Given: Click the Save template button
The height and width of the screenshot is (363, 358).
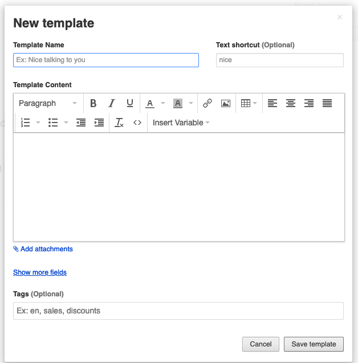Looking at the screenshot, I should point(314,344).
